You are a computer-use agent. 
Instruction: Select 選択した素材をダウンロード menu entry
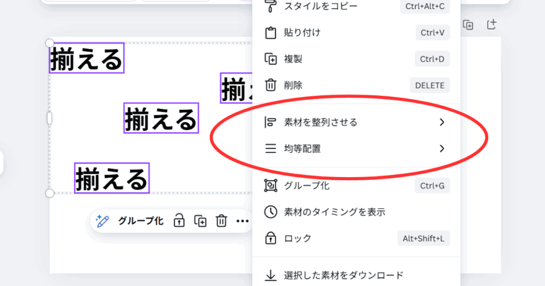coord(356,275)
